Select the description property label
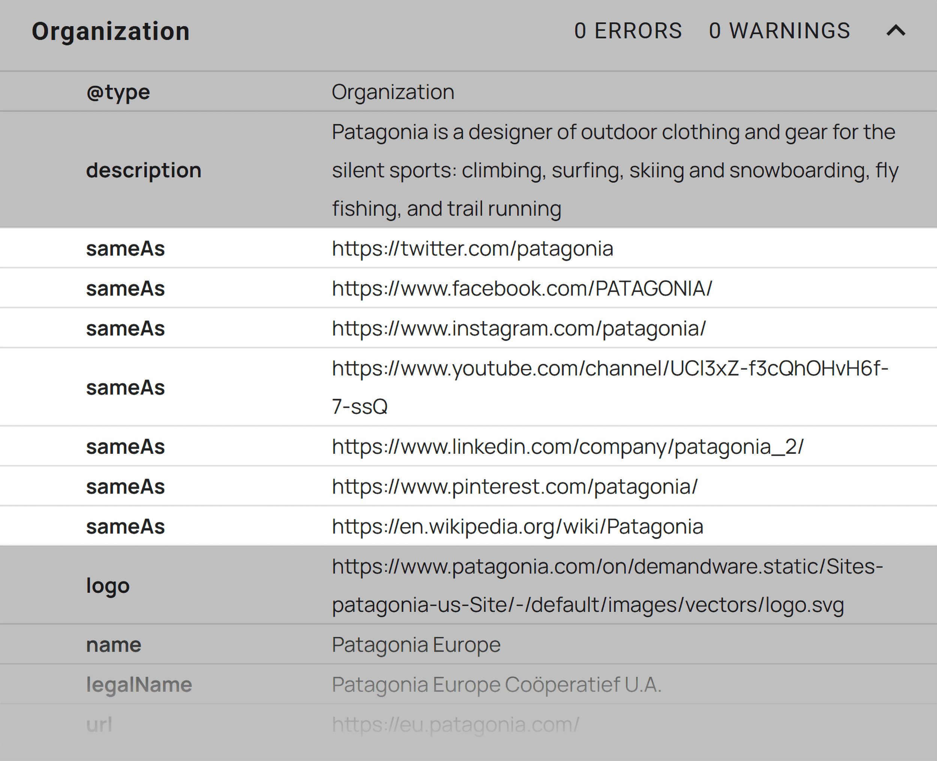Viewport: 937px width, 761px height. (144, 170)
